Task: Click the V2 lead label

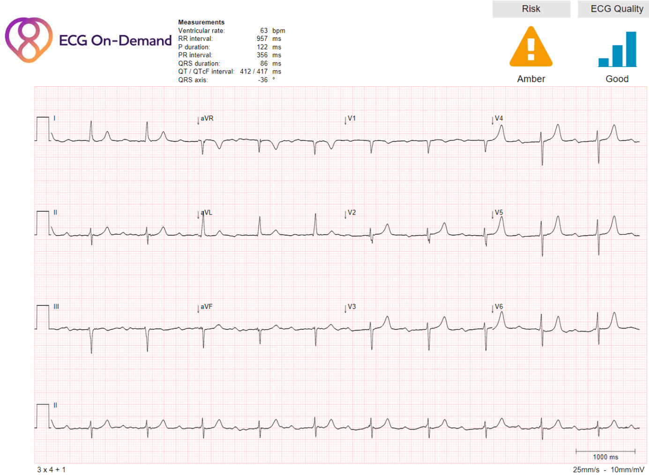Action: pyautogui.click(x=351, y=213)
